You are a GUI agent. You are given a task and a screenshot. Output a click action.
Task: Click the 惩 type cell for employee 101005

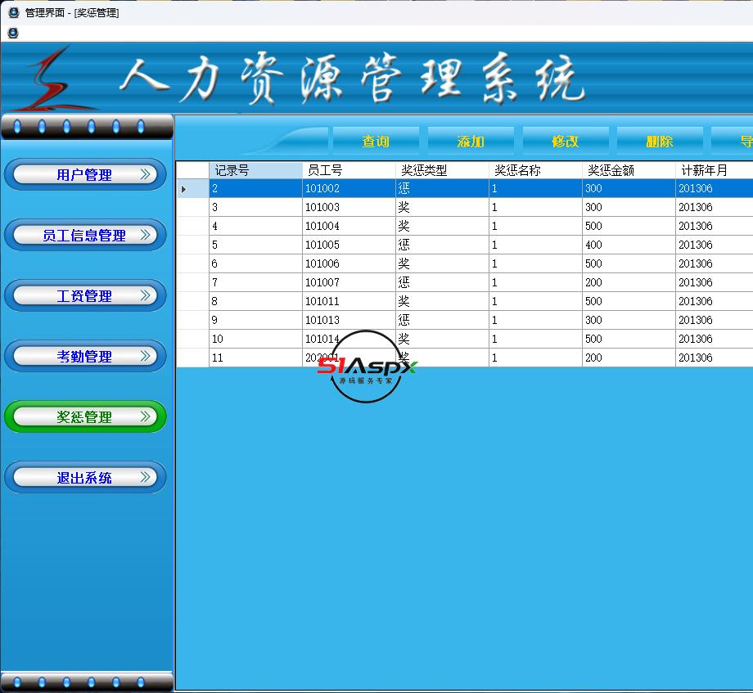click(x=442, y=245)
